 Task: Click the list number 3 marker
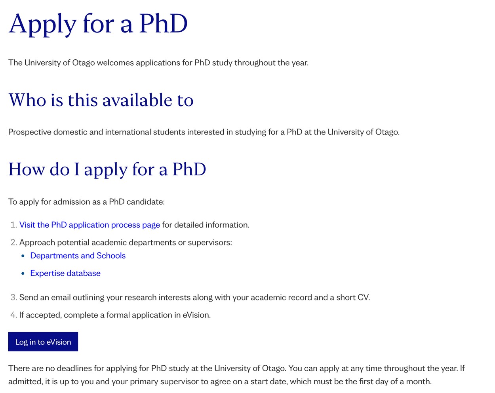coord(13,297)
